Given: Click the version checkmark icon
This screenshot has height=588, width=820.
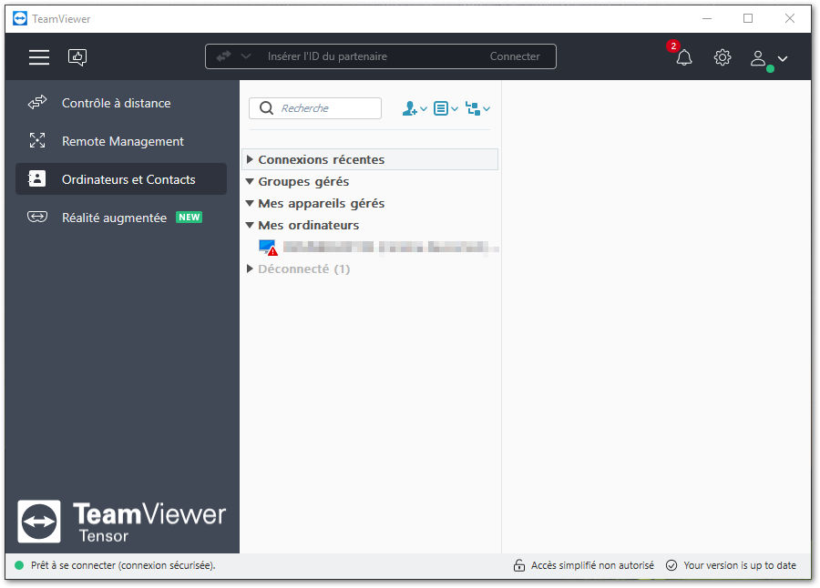Looking at the screenshot, I should click(x=671, y=565).
